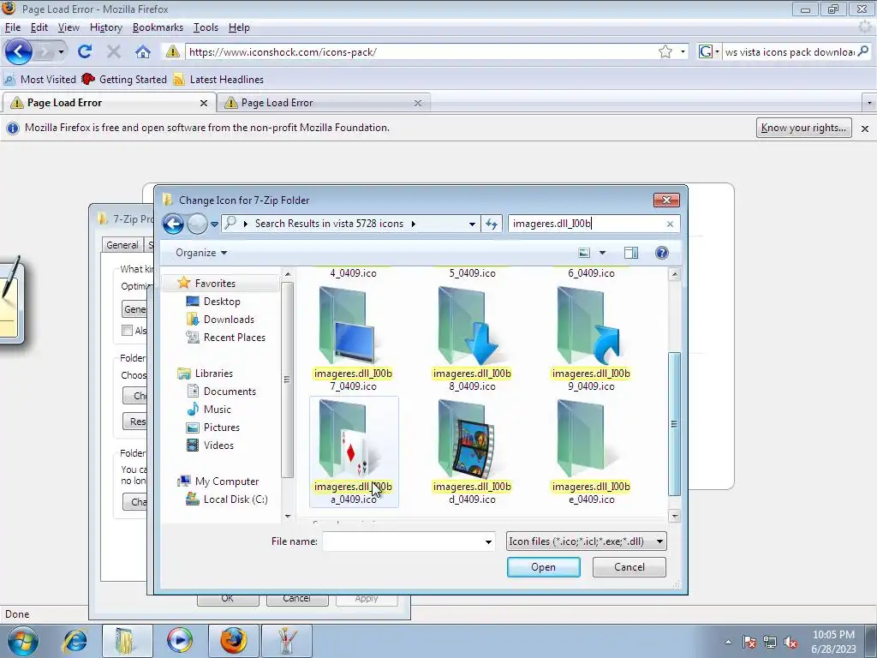Select imageres.dll_I00be_0409.ico plain folder icon
The image size is (877, 658).
pyautogui.click(x=591, y=452)
